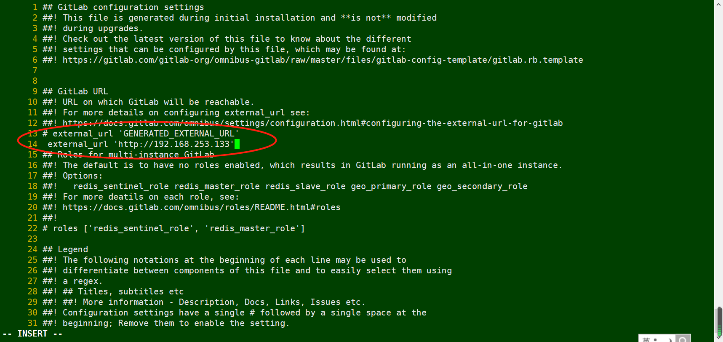
Task: Click the '## Legend' heading line
Action: (65, 249)
